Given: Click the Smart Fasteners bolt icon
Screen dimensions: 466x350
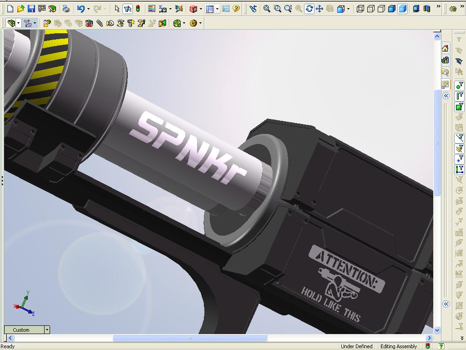Looking at the screenshot, I should point(131,23).
